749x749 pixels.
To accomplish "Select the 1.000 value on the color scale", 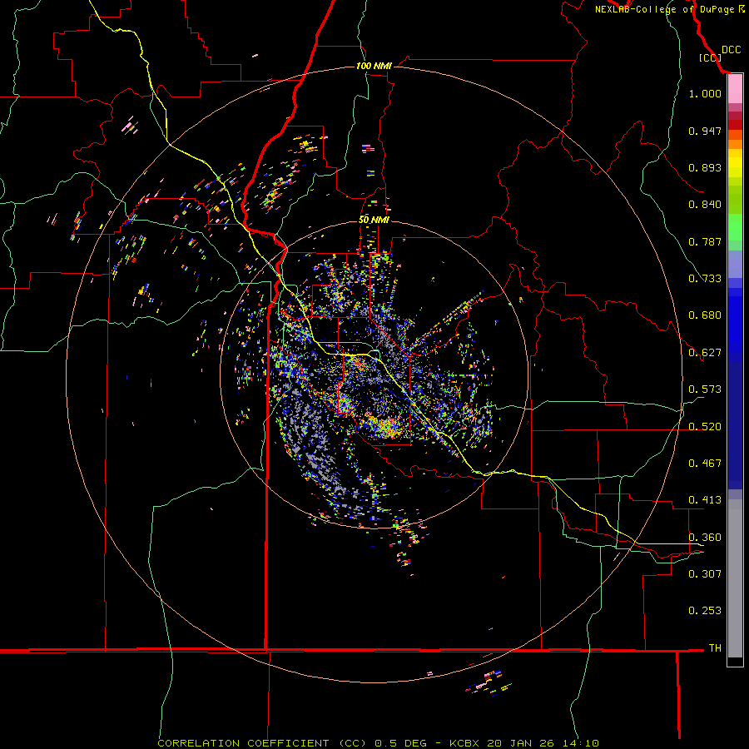I will [705, 93].
